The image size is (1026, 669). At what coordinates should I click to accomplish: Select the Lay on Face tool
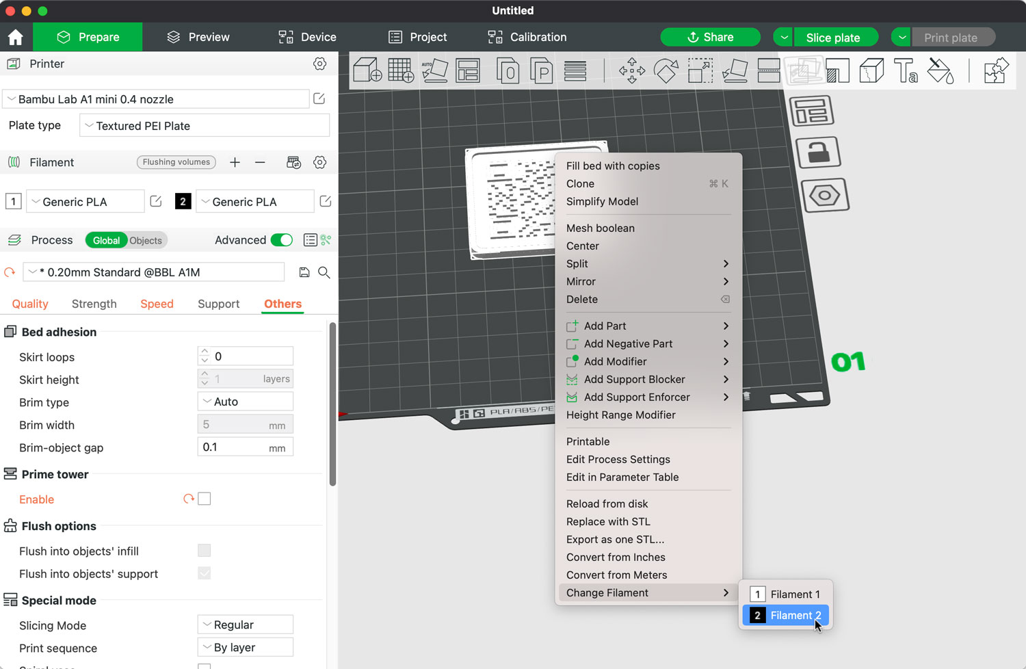(x=735, y=70)
